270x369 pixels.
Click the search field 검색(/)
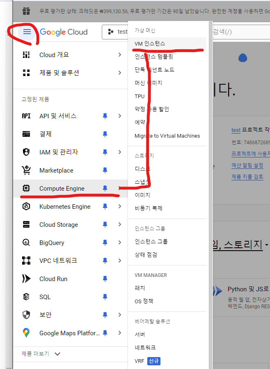(x=241, y=32)
